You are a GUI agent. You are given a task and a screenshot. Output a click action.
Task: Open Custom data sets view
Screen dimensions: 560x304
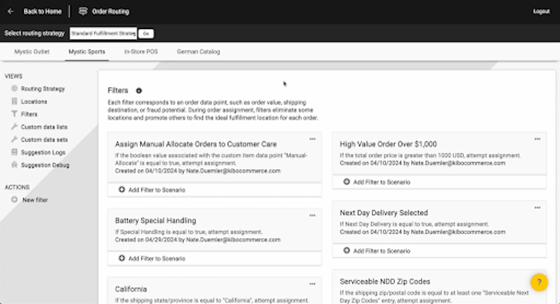coord(44,140)
